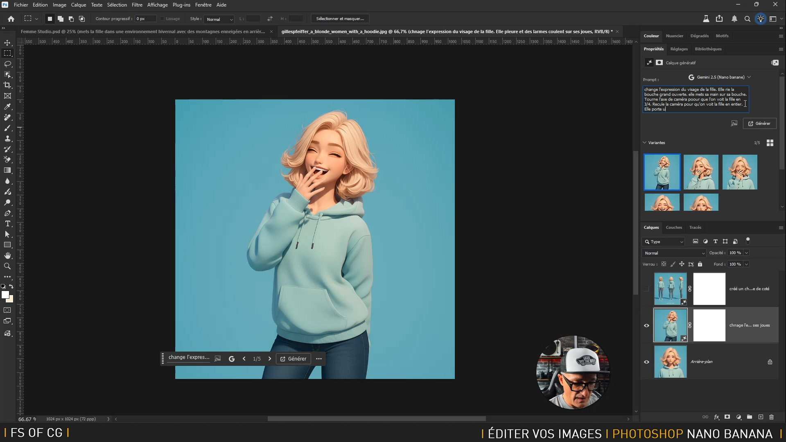Select the Object Selection tool
The height and width of the screenshot is (442, 786).
click(7, 74)
